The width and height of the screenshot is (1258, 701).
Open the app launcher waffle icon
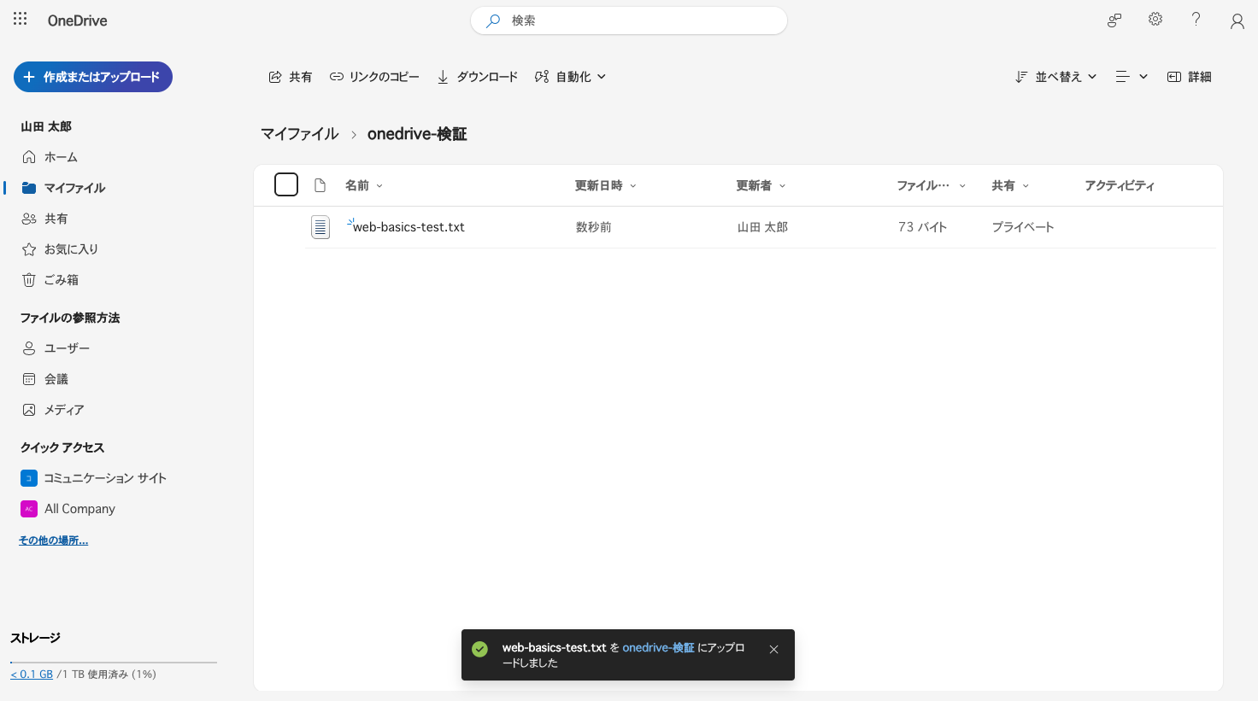coord(21,19)
